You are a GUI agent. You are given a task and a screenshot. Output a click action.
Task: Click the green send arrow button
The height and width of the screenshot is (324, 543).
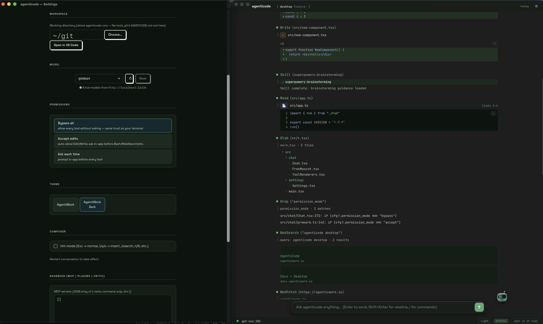(479, 307)
